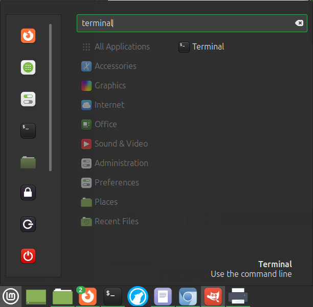This screenshot has width=313, height=307.
Task: Click inside the menu search field
Action: [184, 23]
